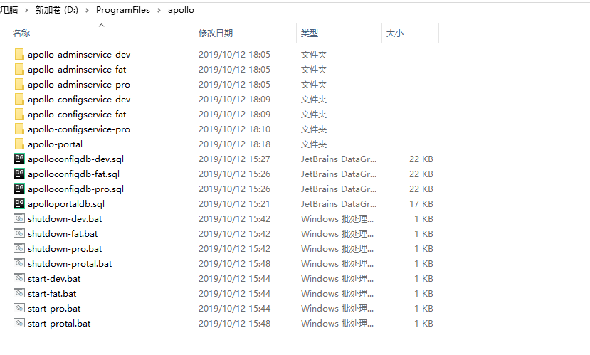This screenshot has height=355, width=590.
Task: Click JetBrains DataGr... type of apolloconfigdb-fat.sql
Action: (339, 174)
